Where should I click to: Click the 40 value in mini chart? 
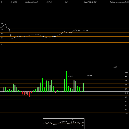83,125
